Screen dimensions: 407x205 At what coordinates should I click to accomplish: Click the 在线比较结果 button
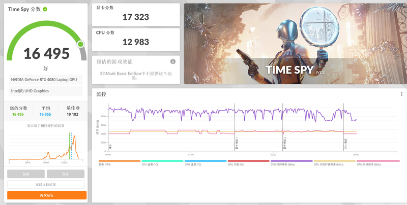point(46,185)
